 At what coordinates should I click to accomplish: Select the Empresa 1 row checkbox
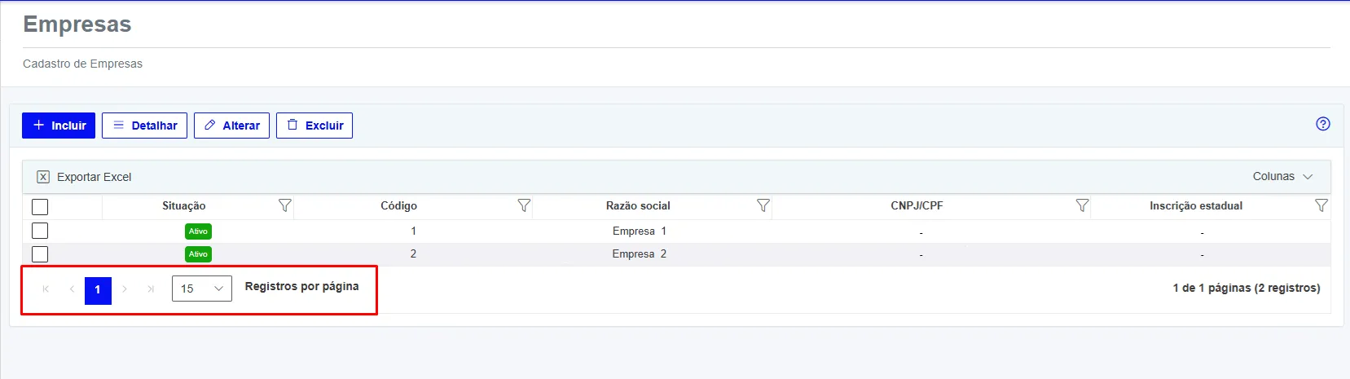point(40,231)
